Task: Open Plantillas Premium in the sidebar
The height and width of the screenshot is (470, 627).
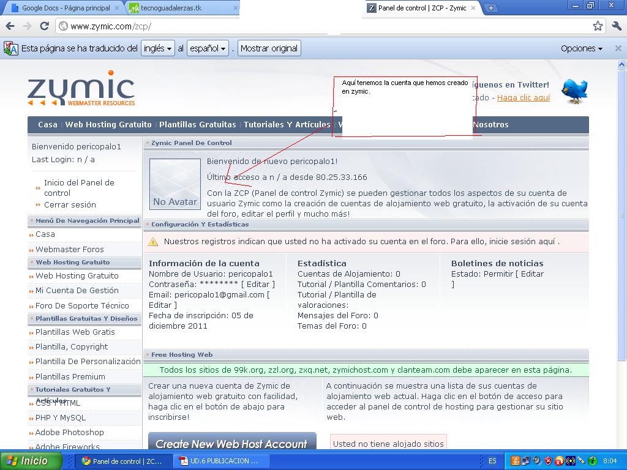Action: click(70, 377)
